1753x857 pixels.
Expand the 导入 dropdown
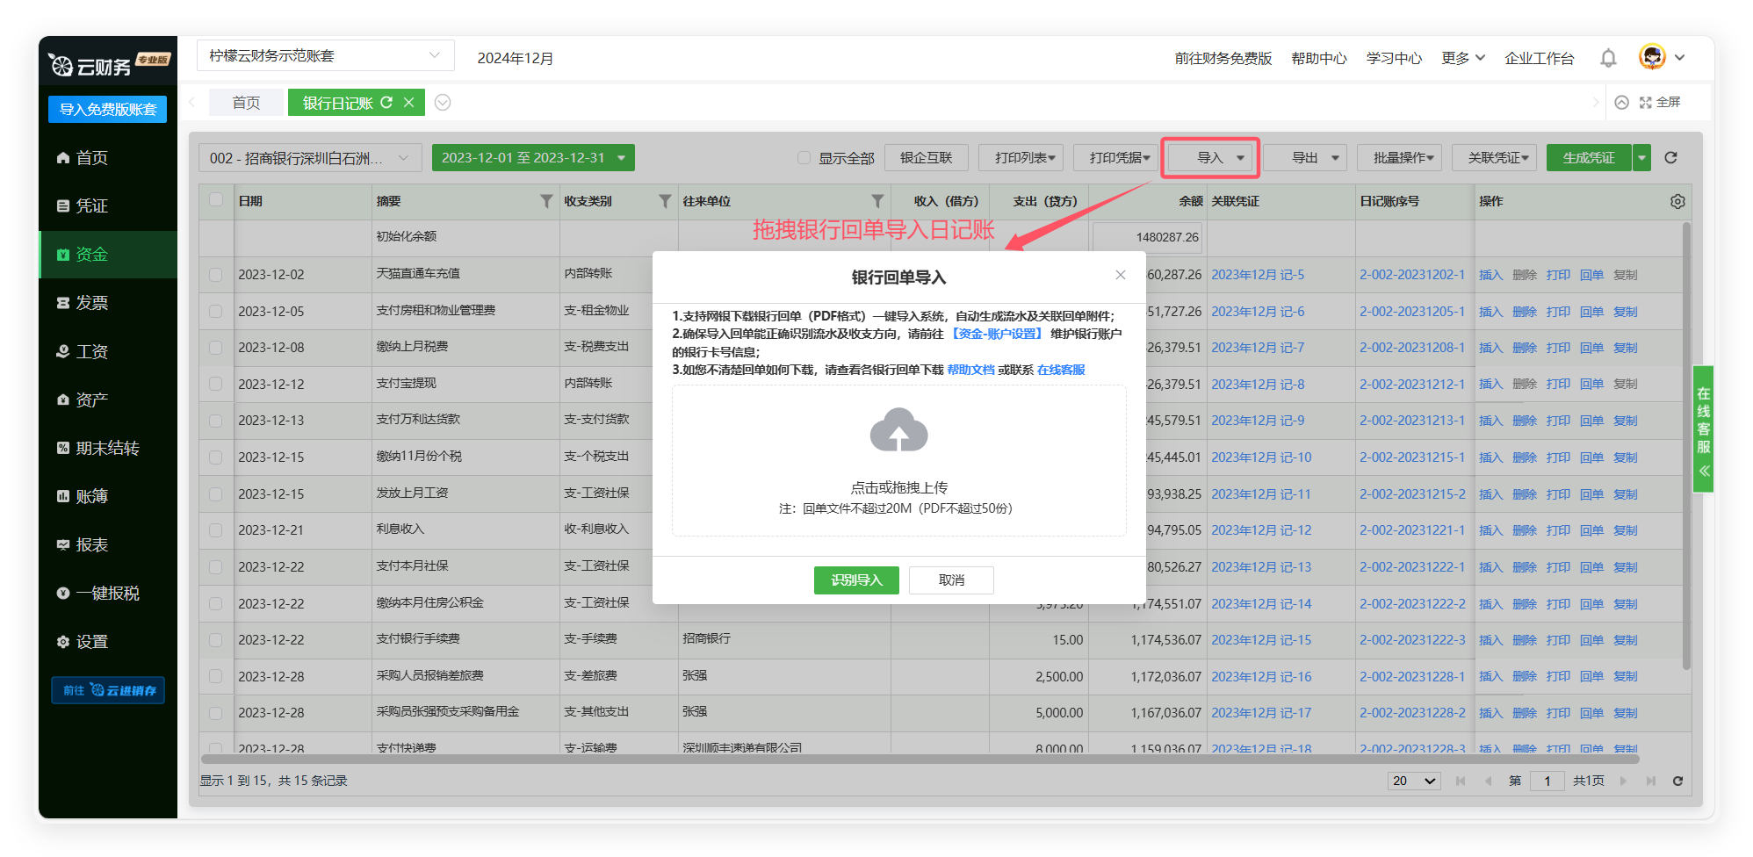click(1240, 158)
